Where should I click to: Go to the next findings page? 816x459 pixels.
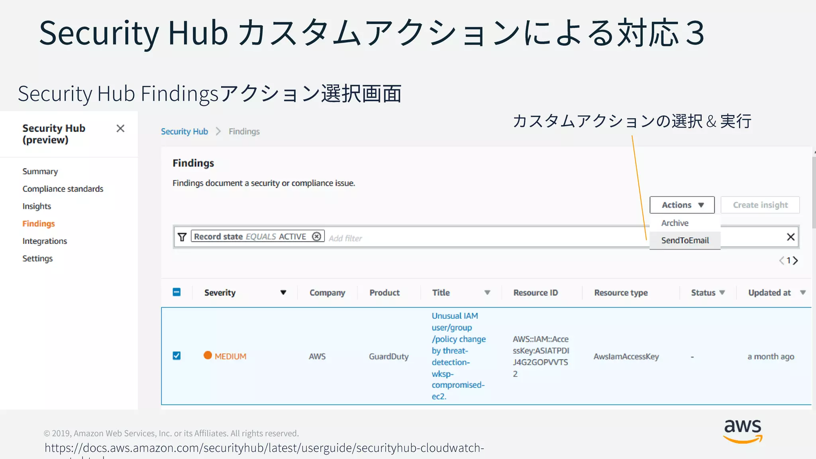tap(796, 261)
